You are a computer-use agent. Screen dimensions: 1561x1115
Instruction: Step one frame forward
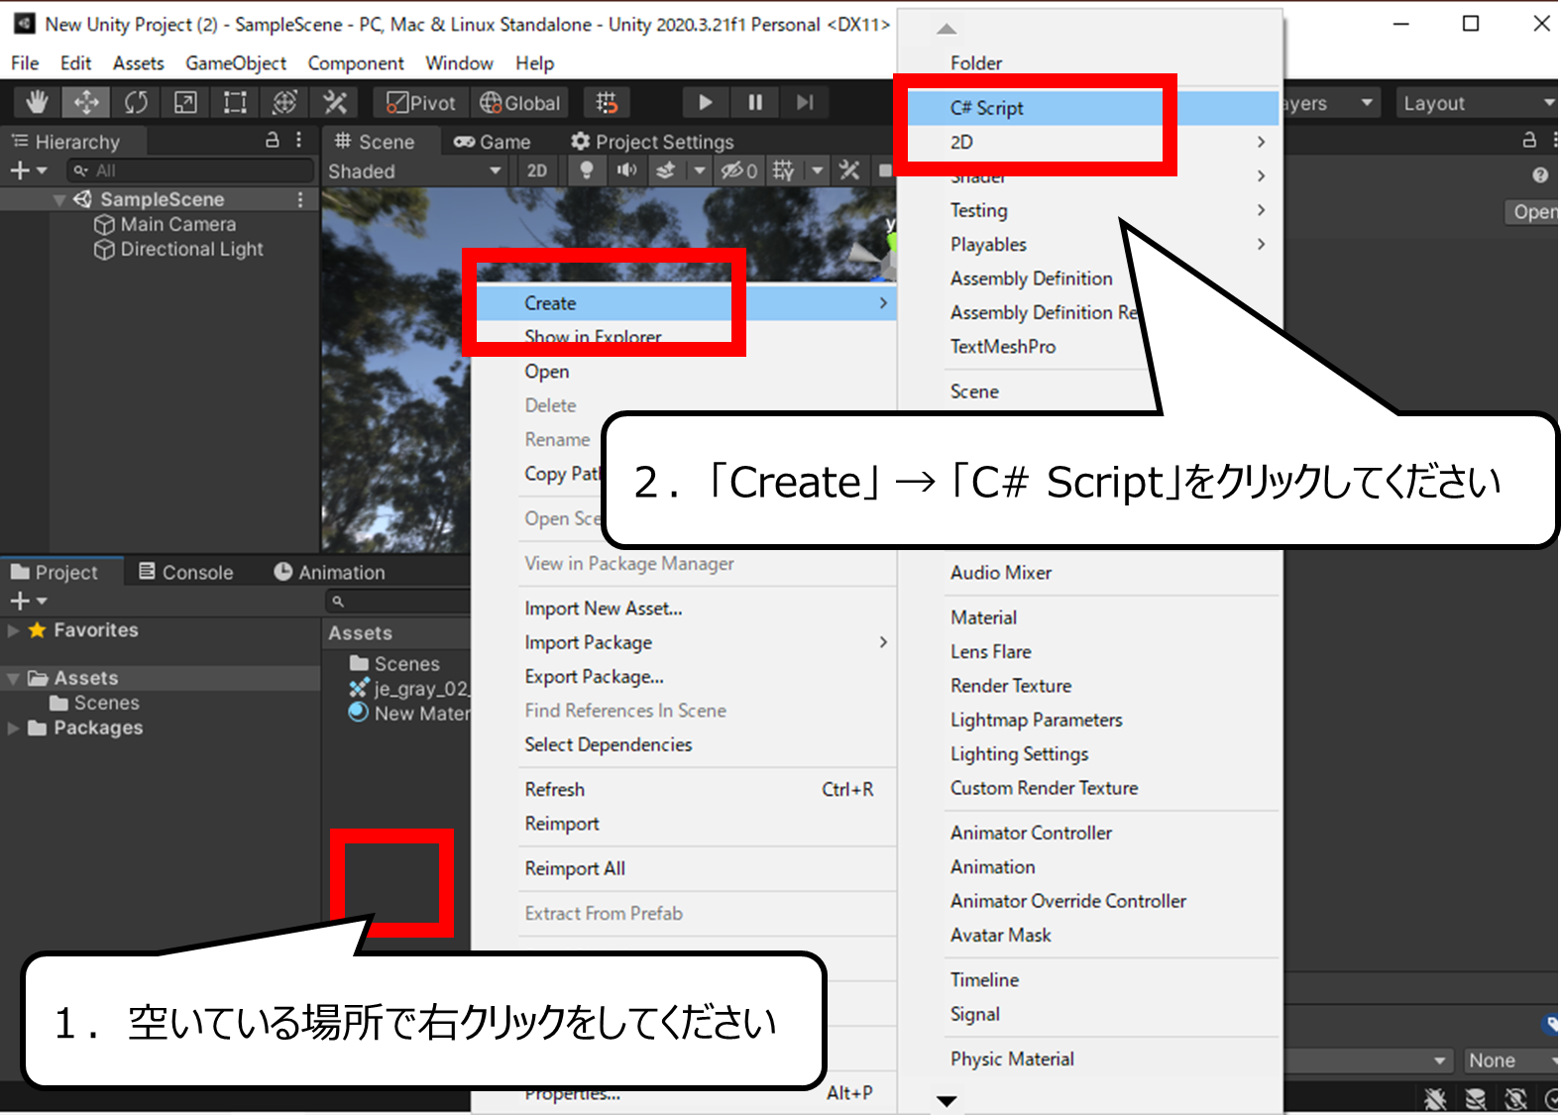point(805,103)
